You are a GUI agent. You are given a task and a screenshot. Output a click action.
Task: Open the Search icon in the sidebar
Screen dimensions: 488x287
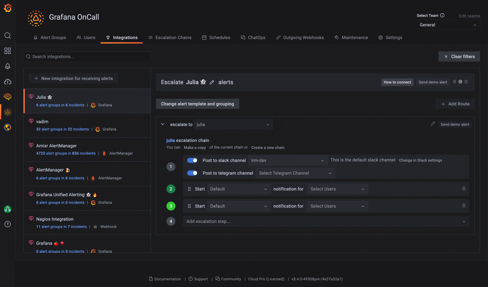tap(8, 36)
